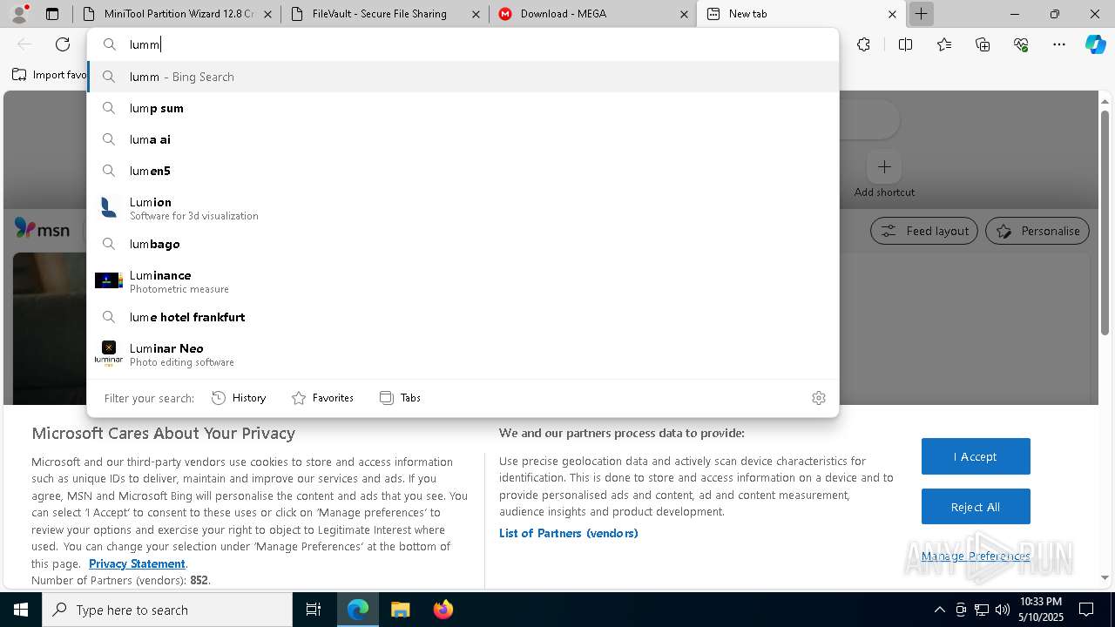Filter search by Tabs
The height and width of the screenshot is (627, 1115).
pyautogui.click(x=400, y=398)
